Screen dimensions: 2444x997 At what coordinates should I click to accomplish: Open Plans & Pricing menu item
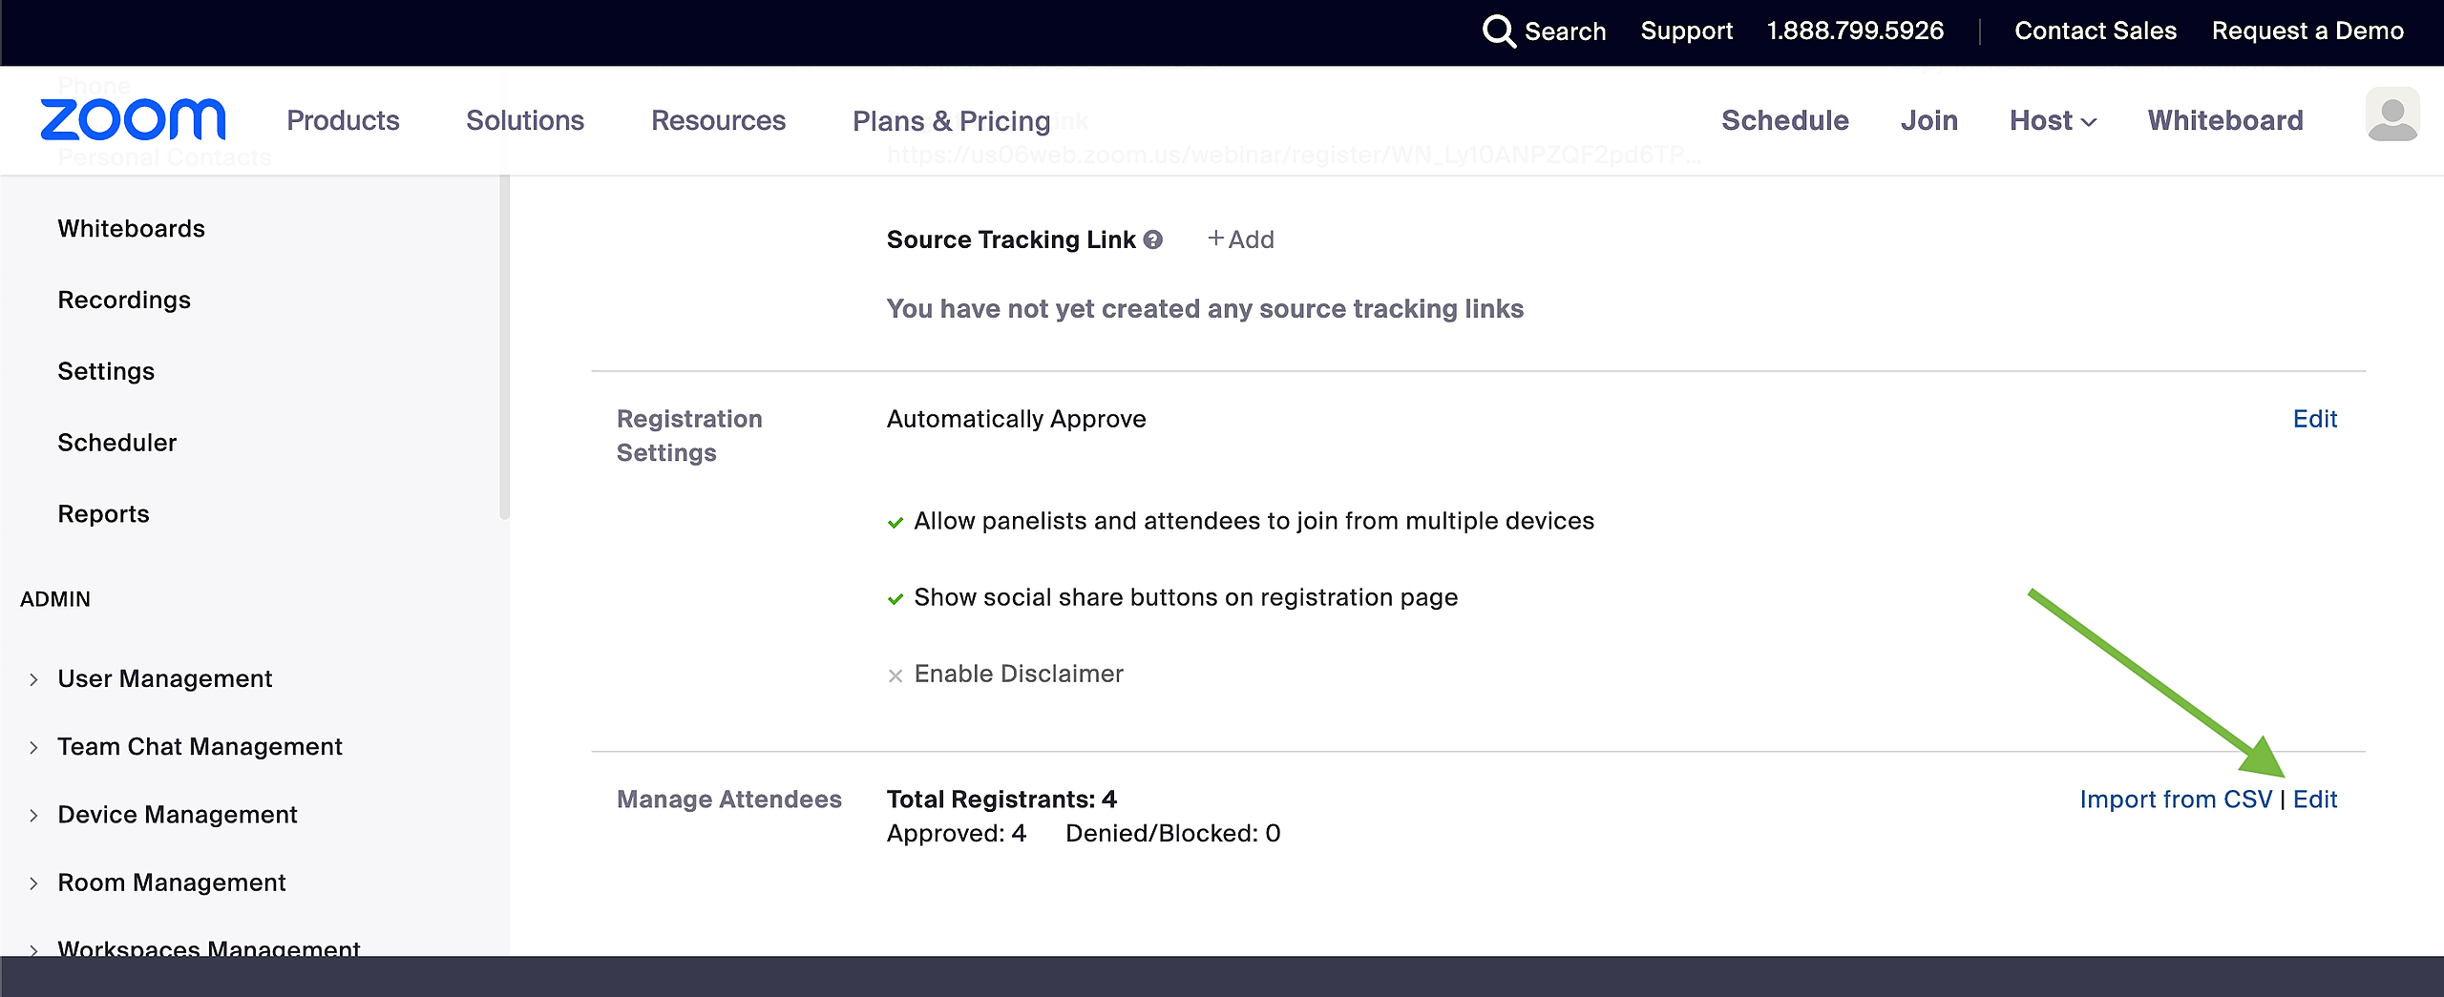[951, 121]
